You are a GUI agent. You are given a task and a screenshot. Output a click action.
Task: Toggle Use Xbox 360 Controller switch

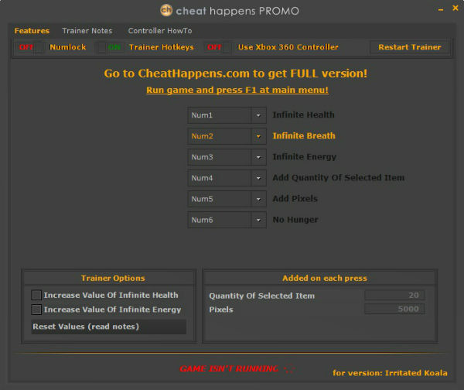[218, 47]
